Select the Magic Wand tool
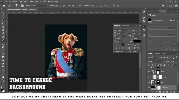Viewport: 179px width, 100px height. [3, 23]
